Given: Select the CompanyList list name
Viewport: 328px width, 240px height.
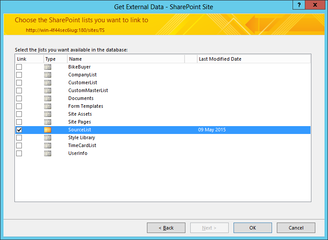Looking at the screenshot, I should 82,75.
